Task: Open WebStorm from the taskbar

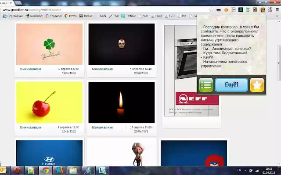Action: click(60, 171)
